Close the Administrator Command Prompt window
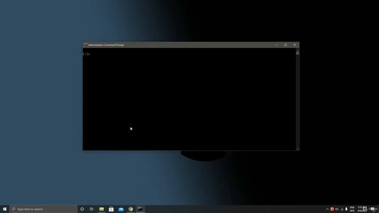This screenshot has width=379, height=213. pyautogui.click(x=295, y=45)
